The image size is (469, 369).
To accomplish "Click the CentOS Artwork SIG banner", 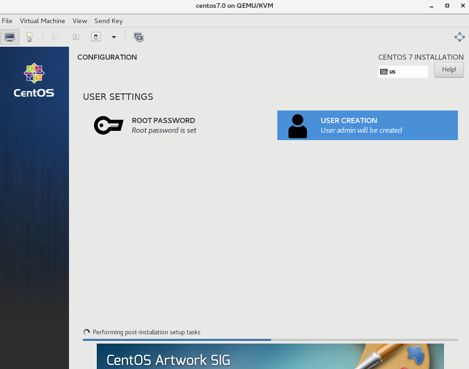I will tap(270, 356).
